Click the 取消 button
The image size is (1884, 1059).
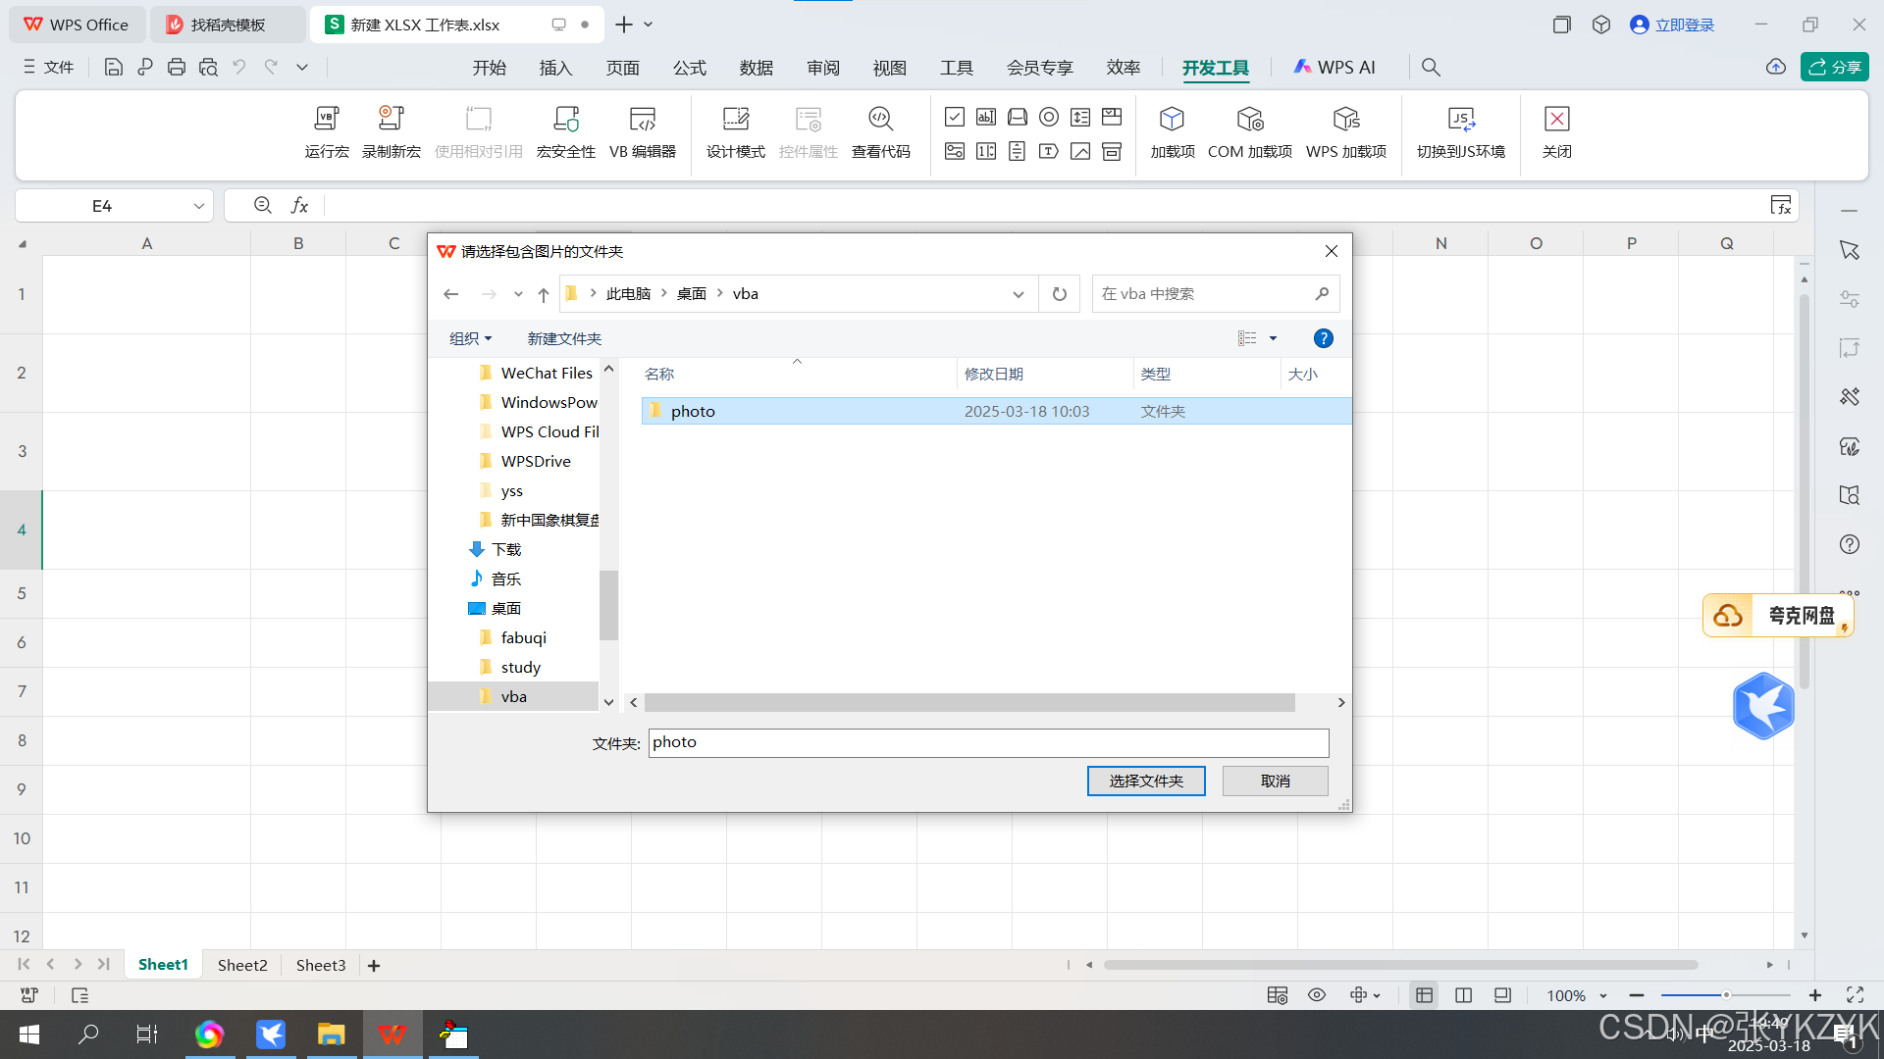click(1275, 781)
